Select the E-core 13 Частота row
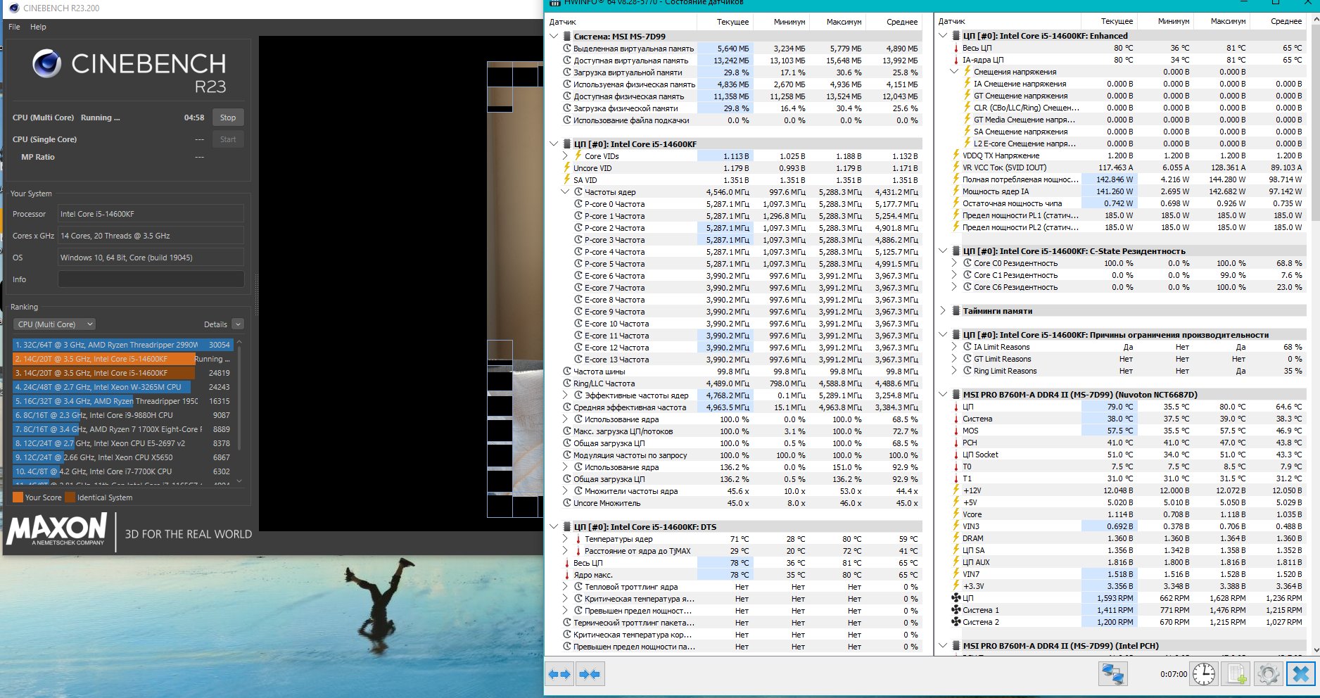The height and width of the screenshot is (698, 1320). [x=734, y=360]
